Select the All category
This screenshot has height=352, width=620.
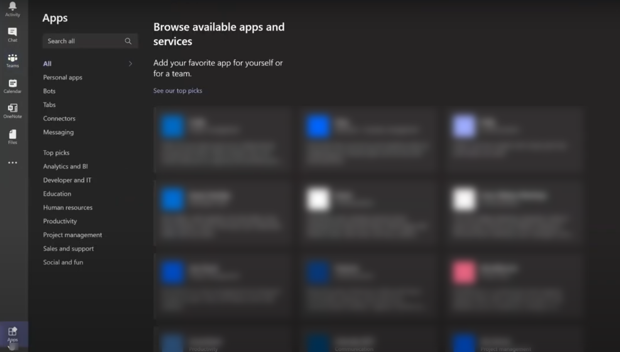(x=47, y=64)
